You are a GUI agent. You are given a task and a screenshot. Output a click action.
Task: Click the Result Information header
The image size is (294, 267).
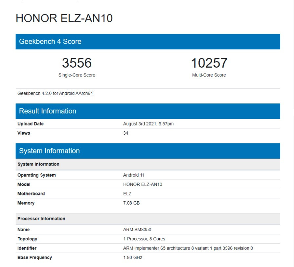148,111
